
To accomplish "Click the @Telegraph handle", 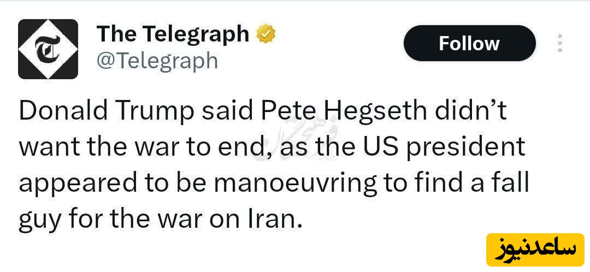I will (157, 60).
